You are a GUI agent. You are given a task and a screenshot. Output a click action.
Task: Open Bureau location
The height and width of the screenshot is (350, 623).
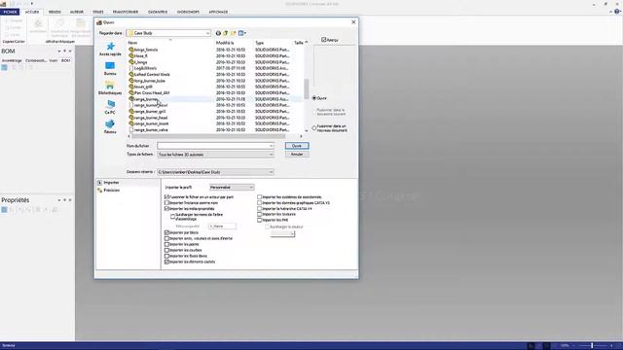click(x=110, y=69)
